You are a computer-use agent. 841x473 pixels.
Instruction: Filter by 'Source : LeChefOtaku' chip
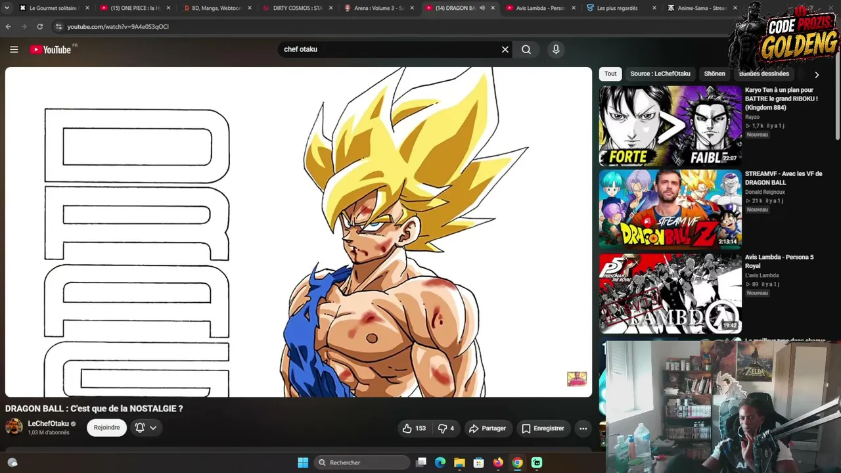660,74
